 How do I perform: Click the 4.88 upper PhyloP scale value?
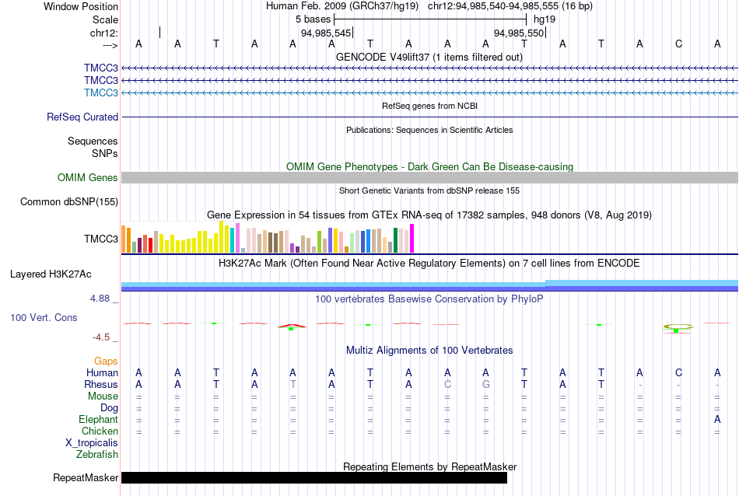pyautogui.click(x=100, y=299)
